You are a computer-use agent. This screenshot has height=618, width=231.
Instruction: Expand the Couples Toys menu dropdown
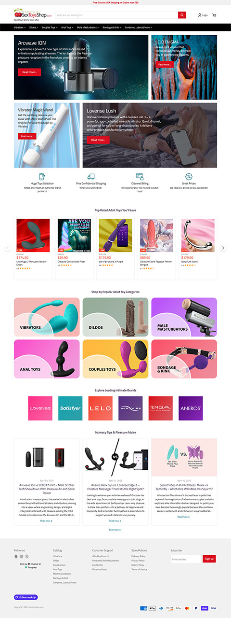(50, 28)
